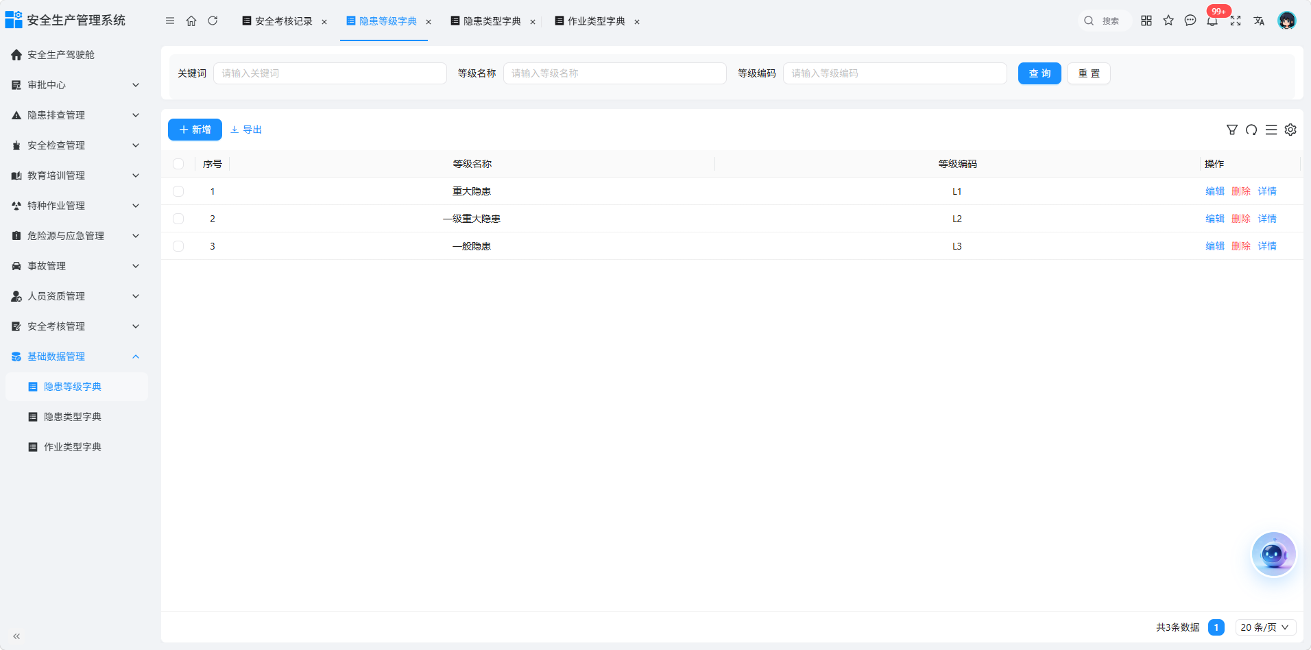Change table row density icon
This screenshot has width=1311, height=650.
click(x=1271, y=130)
